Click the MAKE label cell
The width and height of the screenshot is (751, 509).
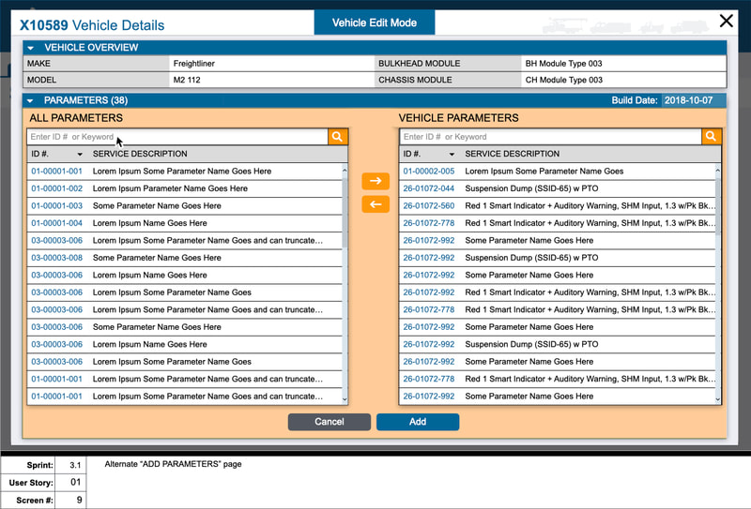coord(96,64)
